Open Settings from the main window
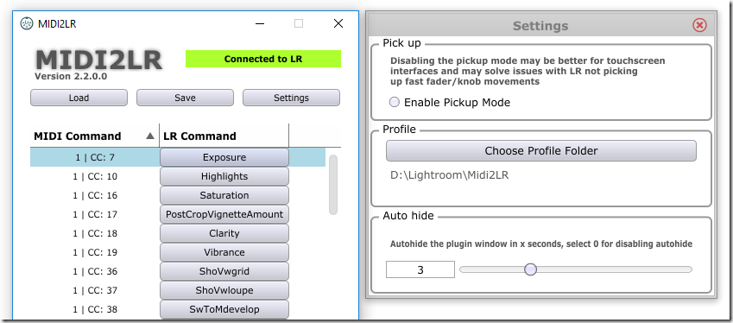 pos(291,98)
